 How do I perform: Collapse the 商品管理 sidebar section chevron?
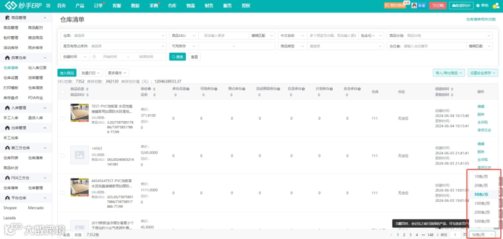click(45, 18)
